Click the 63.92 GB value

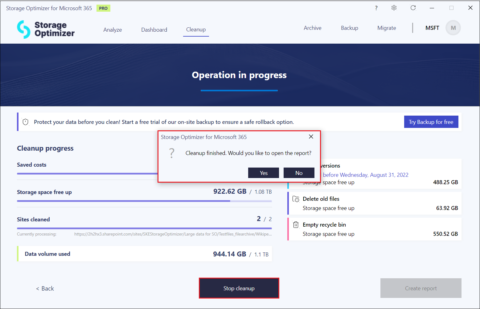tap(447, 208)
